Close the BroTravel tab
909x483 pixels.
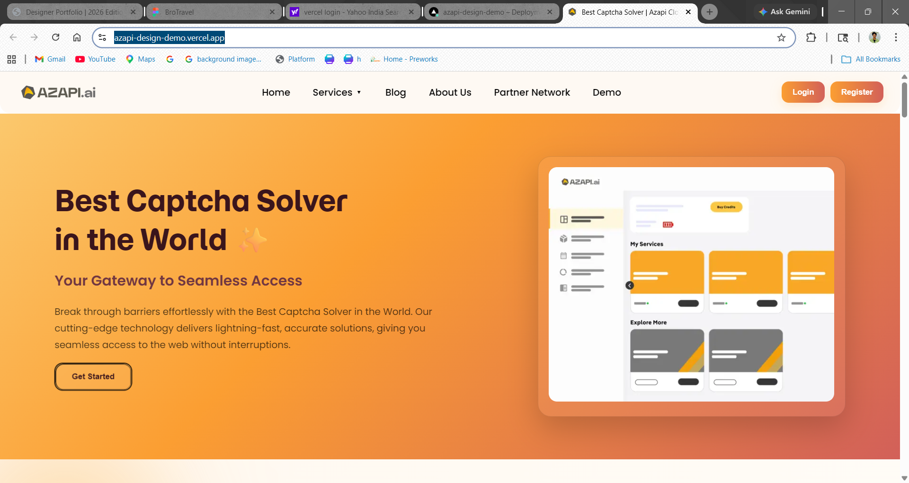point(272,12)
